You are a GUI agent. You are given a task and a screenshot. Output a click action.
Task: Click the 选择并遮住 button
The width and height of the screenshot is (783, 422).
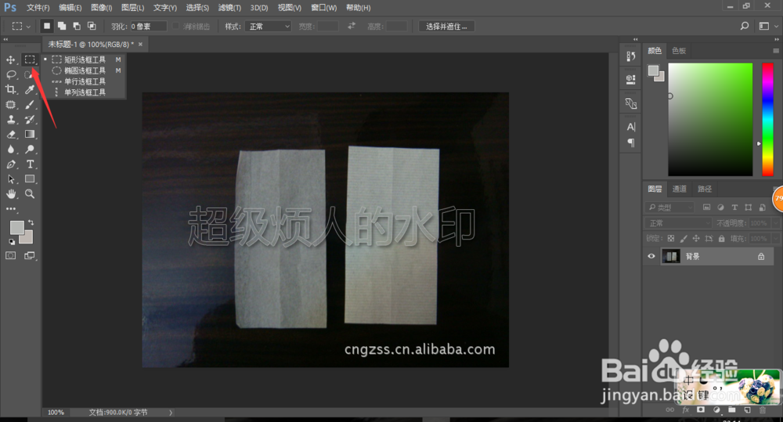click(446, 26)
